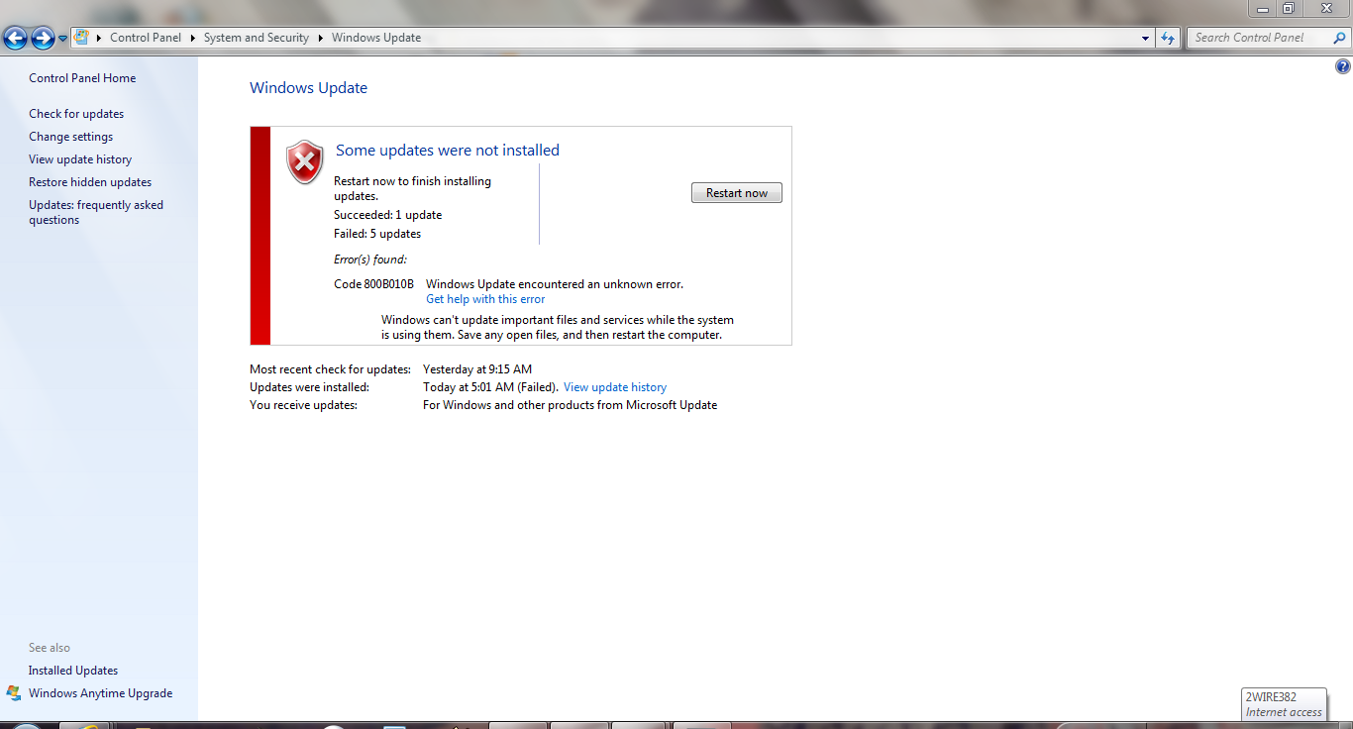The width and height of the screenshot is (1353, 729).
Task: Expand the arrow before Control Panel breadcrumb
Action: click(x=99, y=38)
